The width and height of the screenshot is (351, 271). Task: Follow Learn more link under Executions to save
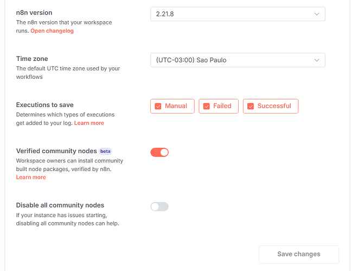click(89, 123)
